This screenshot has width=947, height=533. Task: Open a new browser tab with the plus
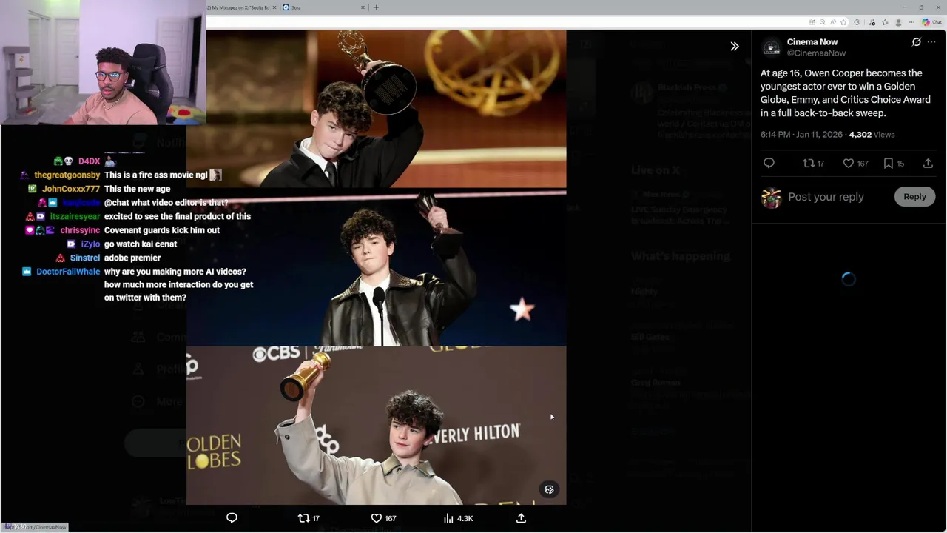(376, 7)
